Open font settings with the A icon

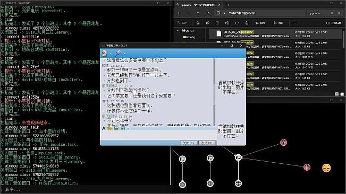[x=104, y=128]
